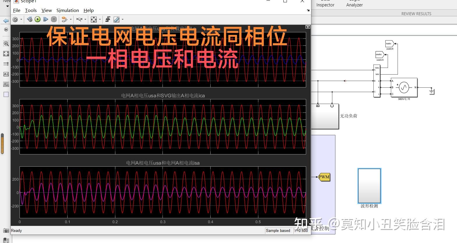Click the highlight Simulink block icon
This screenshot has height=243, width=457.
coord(64,20)
